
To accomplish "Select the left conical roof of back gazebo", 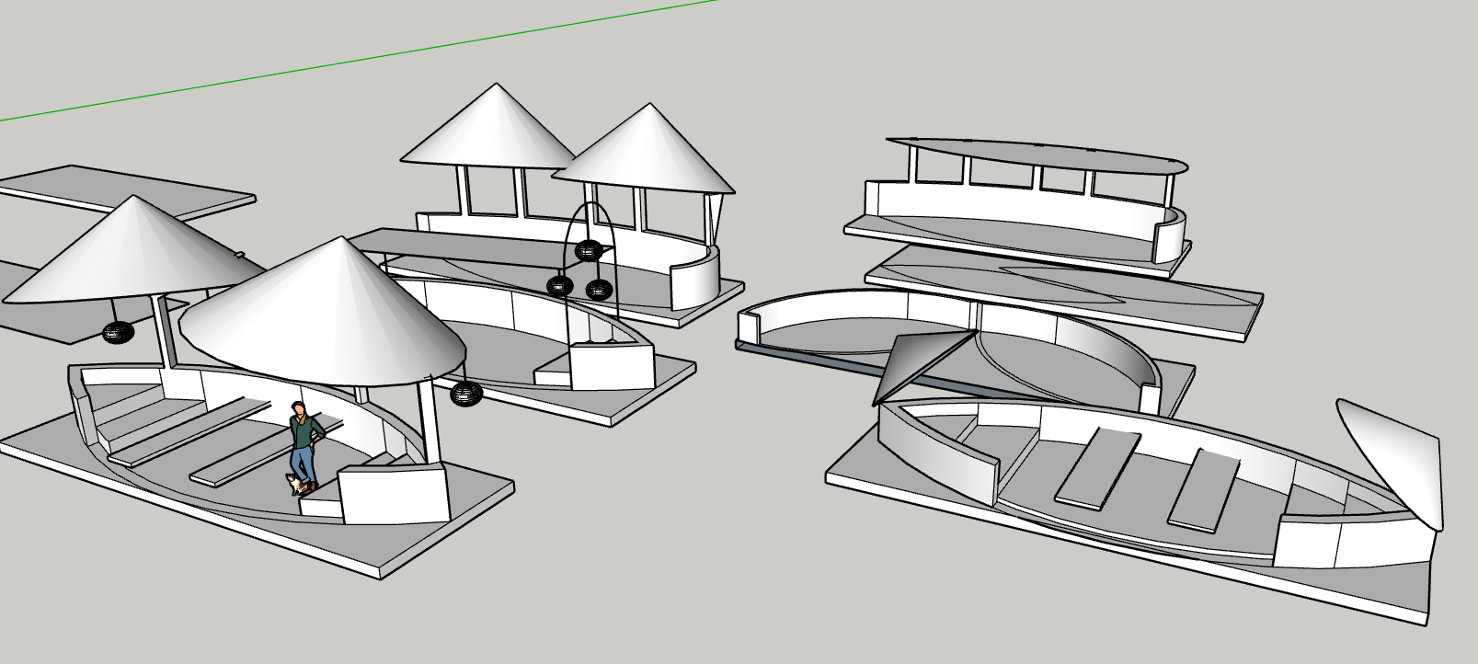I will (x=487, y=127).
